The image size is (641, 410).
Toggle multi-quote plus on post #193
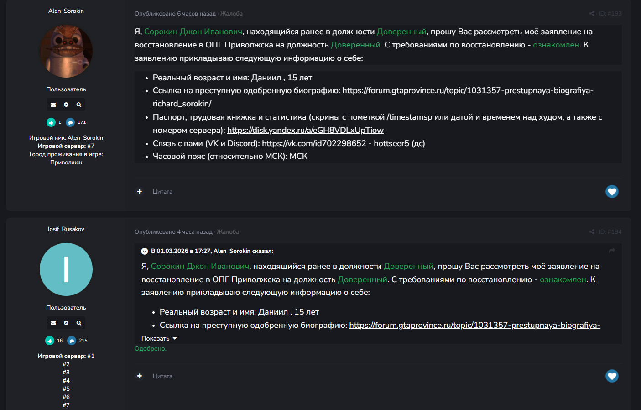[x=140, y=192]
